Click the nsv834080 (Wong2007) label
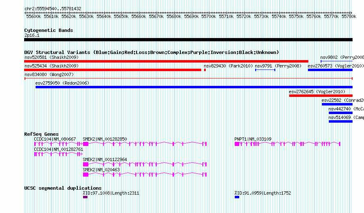 [x=49, y=74]
